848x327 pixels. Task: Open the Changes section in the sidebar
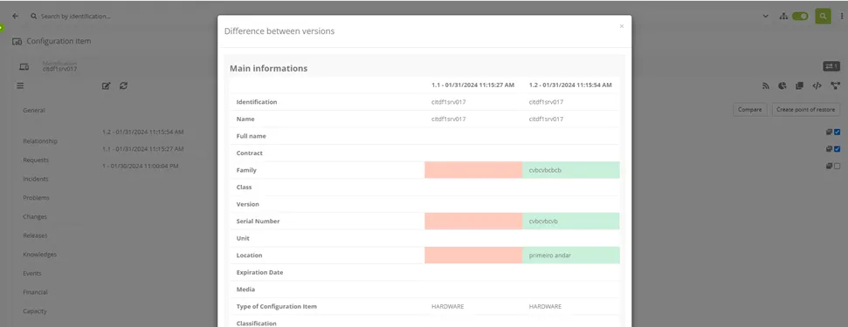click(35, 216)
